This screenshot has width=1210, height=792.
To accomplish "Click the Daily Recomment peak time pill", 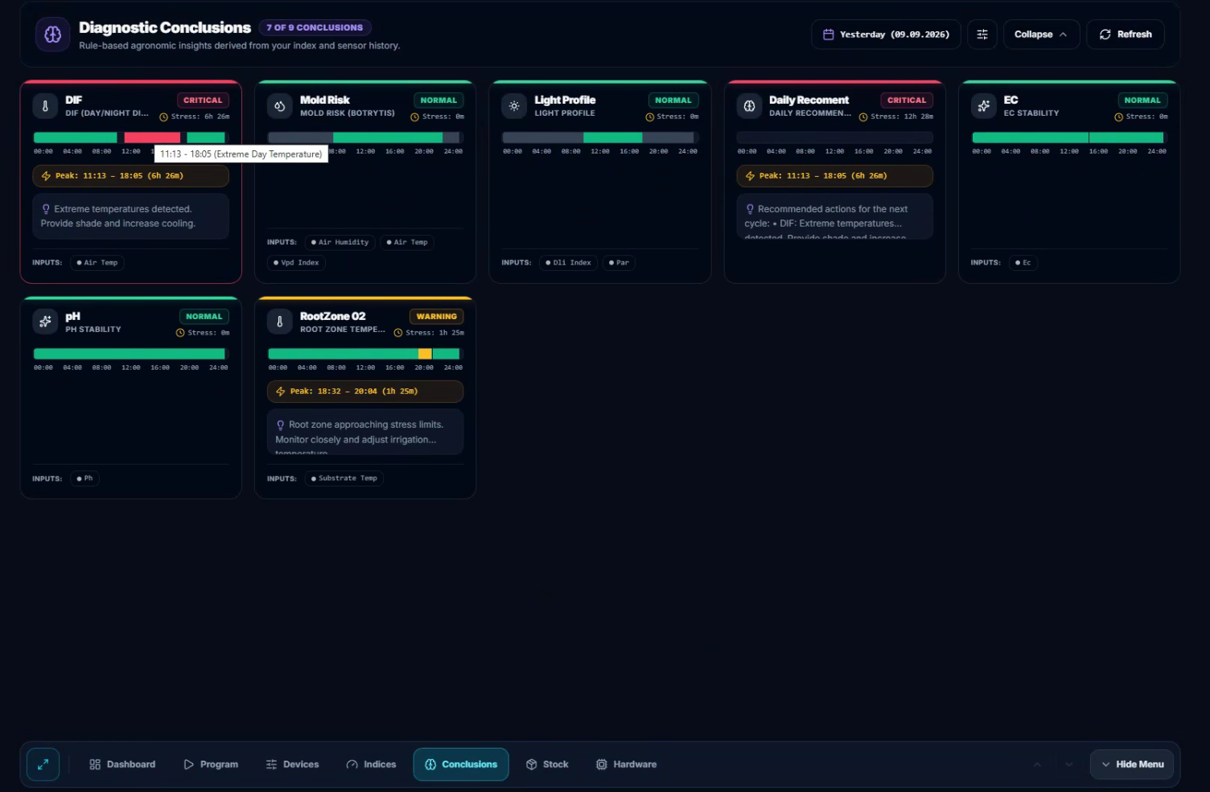I will click(834, 175).
